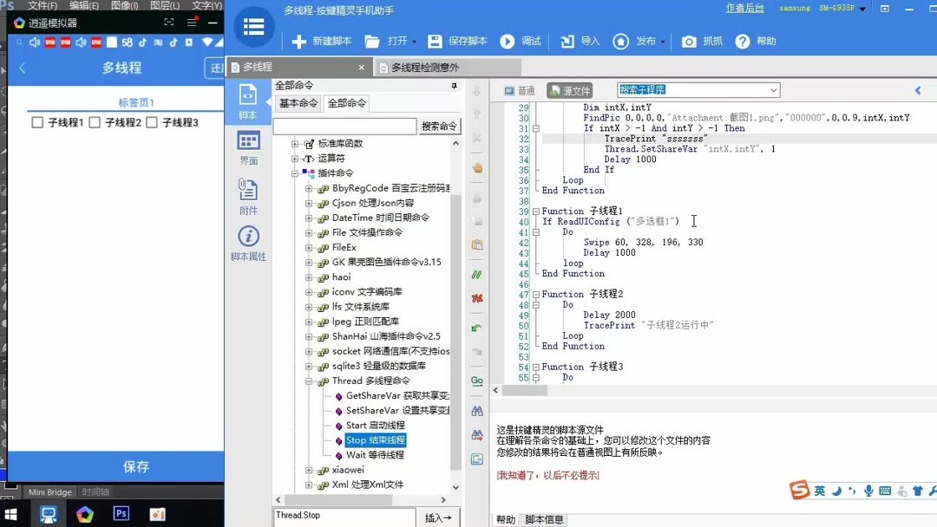The width and height of the screenshot is (937, 527).
Task: Collapse the Thread 多线程命令 tree node
Action: 308,381
